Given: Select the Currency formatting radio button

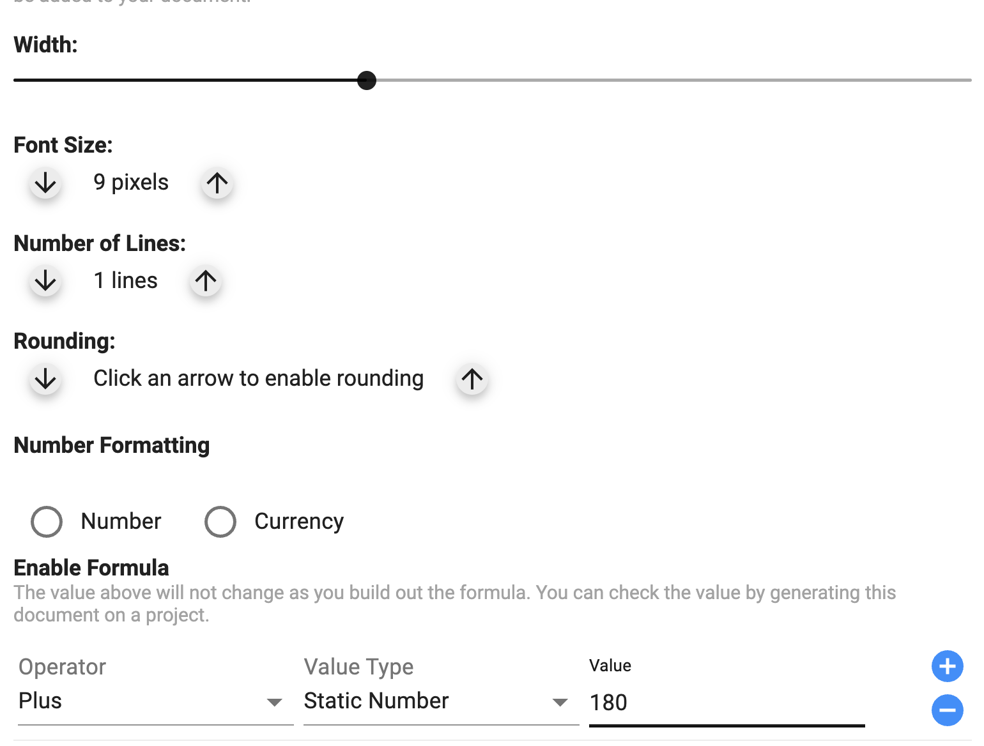Looking at the screenshot, I should coord(220,522).
